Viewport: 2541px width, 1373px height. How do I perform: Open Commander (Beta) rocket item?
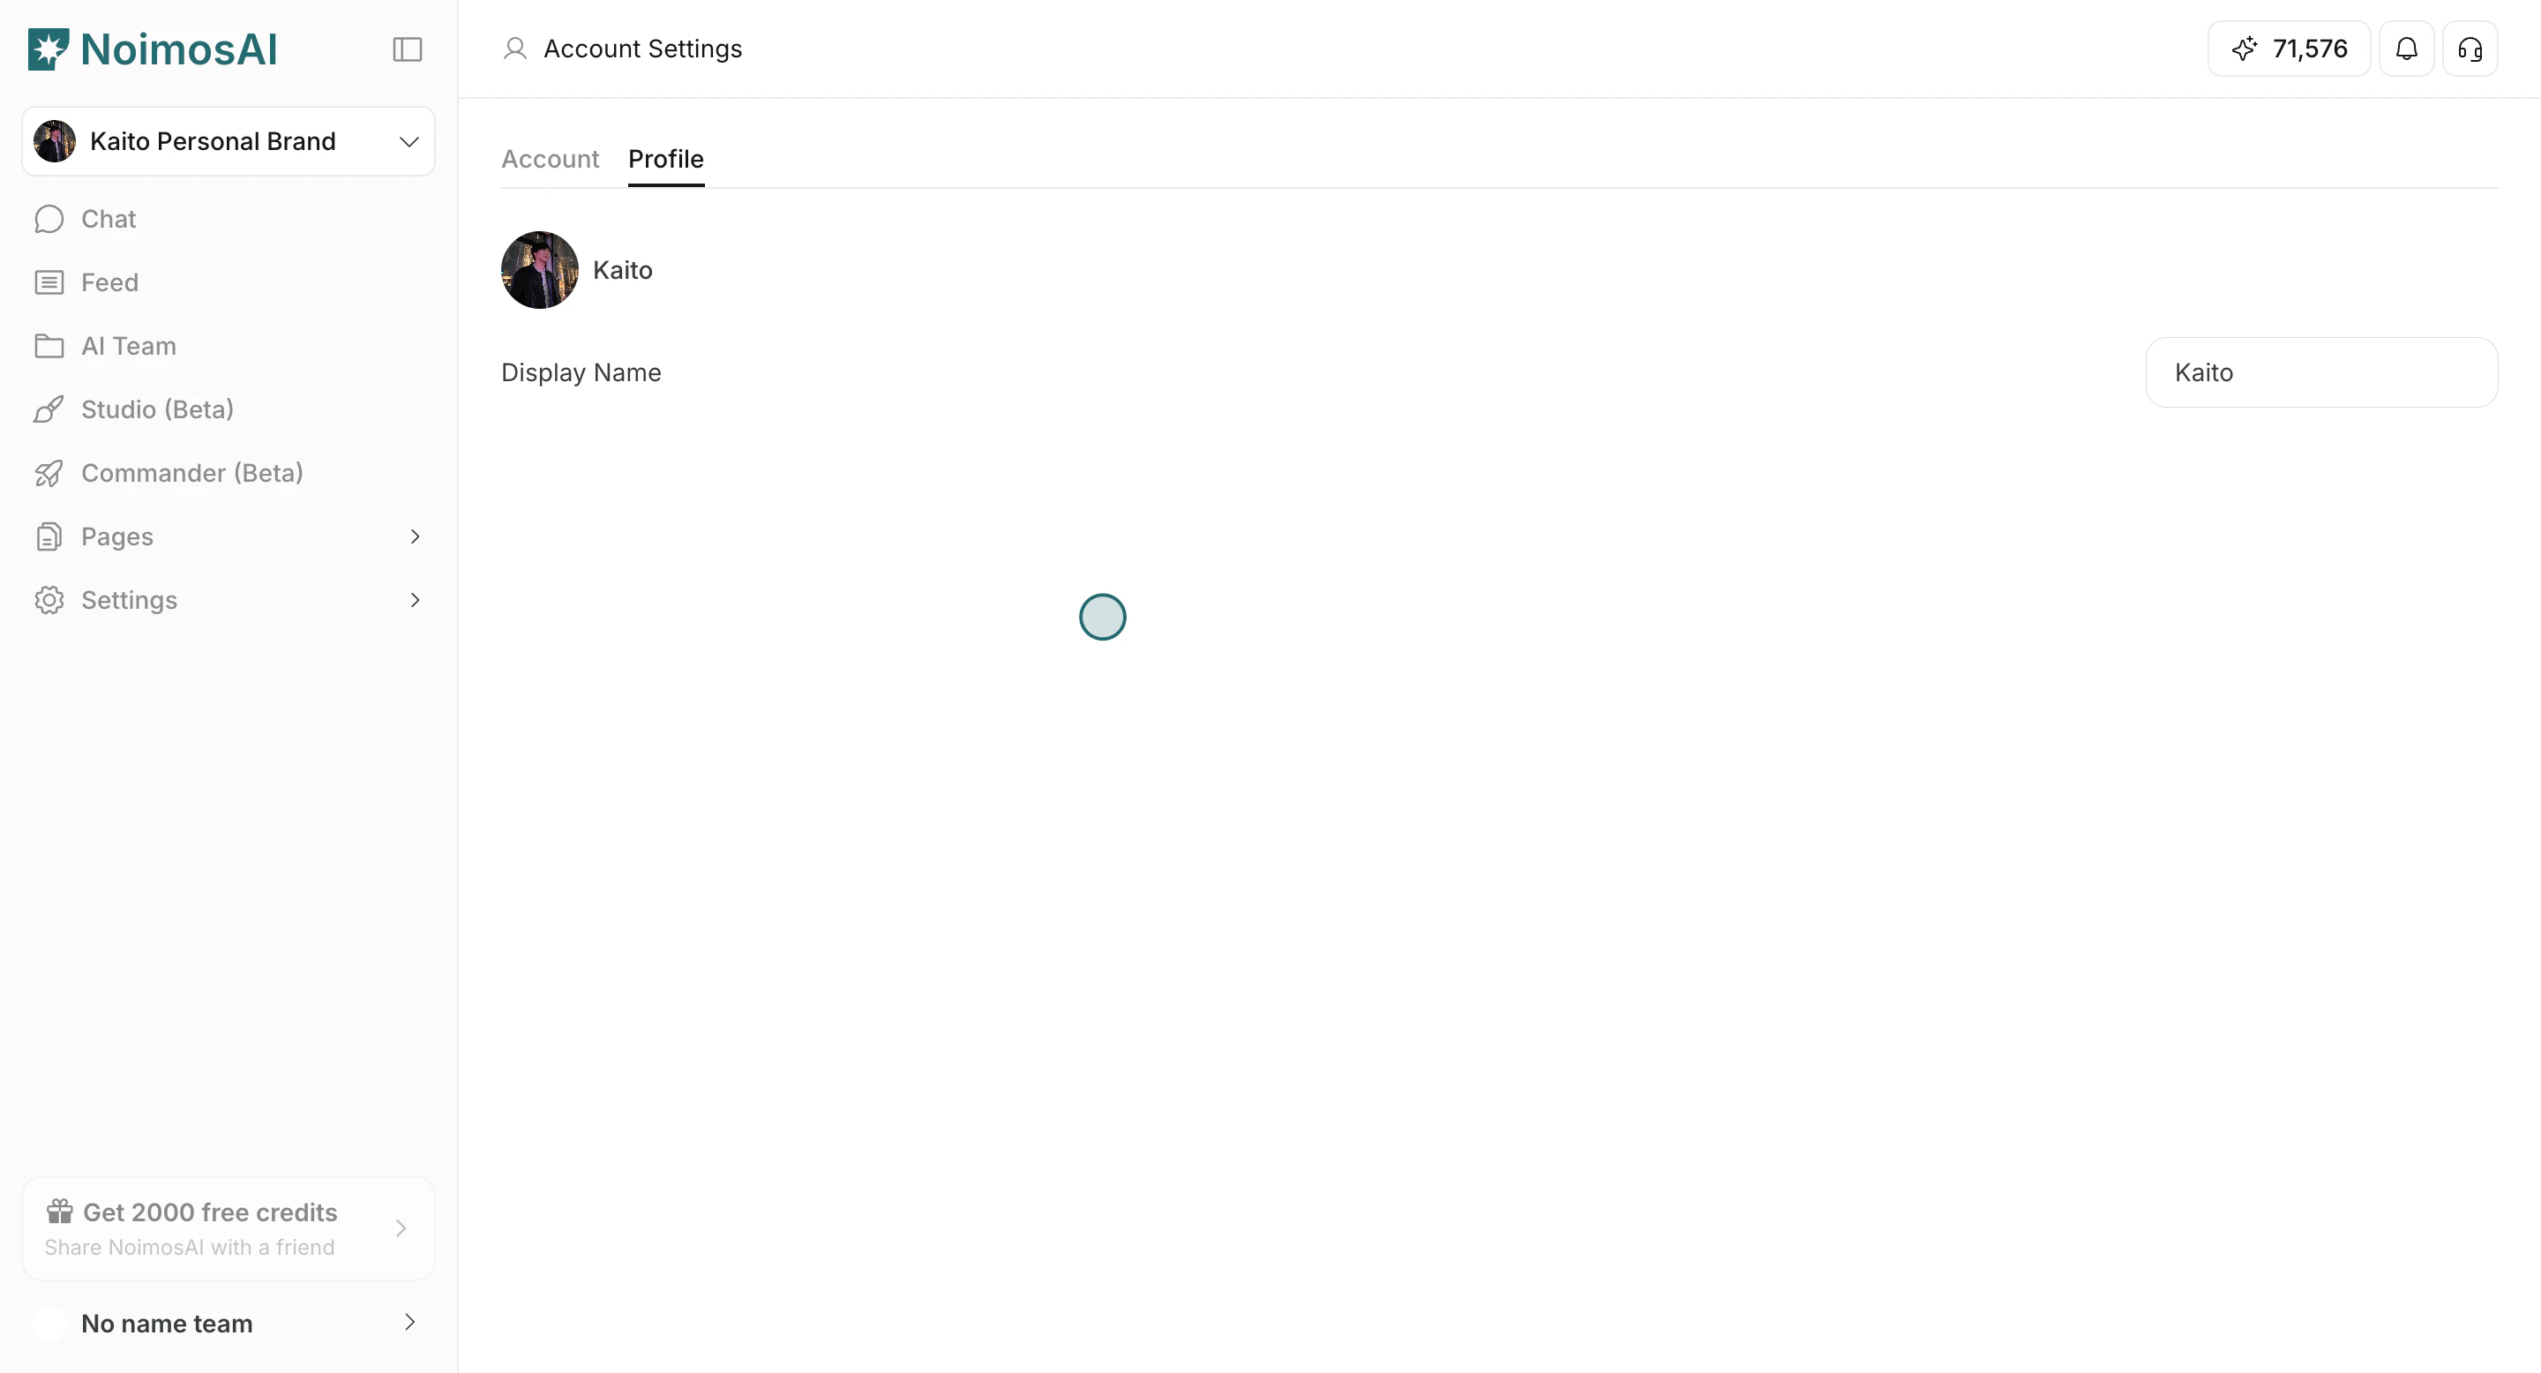click(x=191, y=474)
